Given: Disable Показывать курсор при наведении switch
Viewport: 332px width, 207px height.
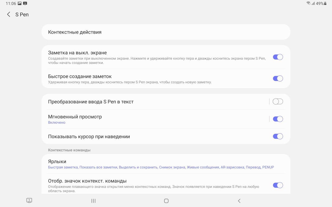Looking at the screenshot, I should (x=278, y=136).
